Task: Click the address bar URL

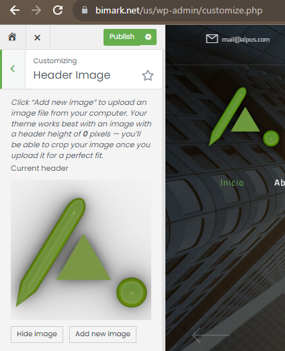Action: coord(179,11)
